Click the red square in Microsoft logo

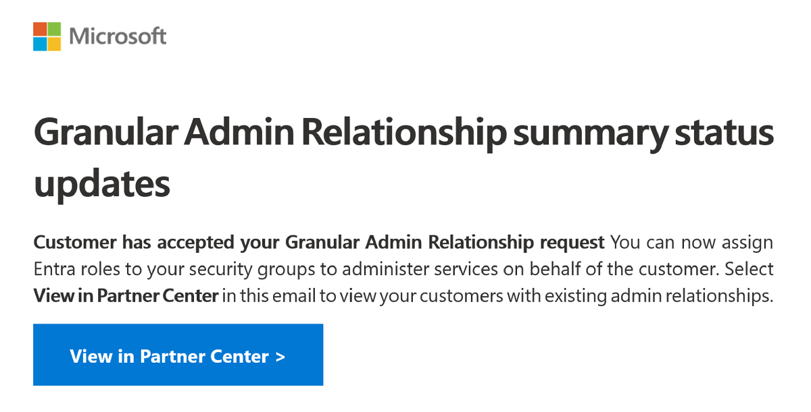[40, 29]
